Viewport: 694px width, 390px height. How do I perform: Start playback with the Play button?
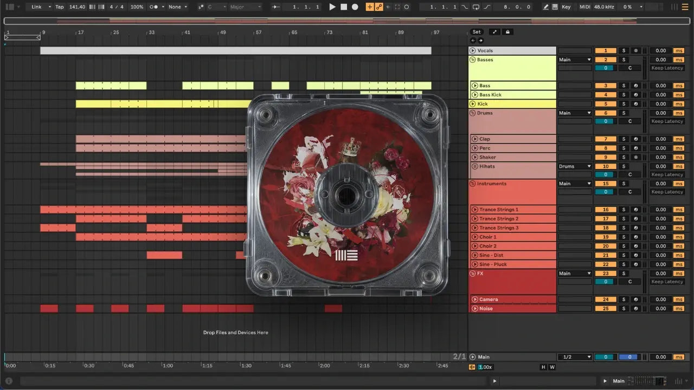point(332,7)
